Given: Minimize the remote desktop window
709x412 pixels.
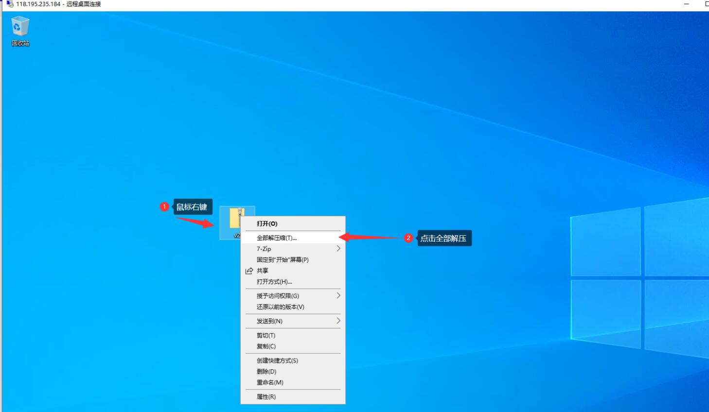Looking at the screenshot, I should tap(686, 4).
